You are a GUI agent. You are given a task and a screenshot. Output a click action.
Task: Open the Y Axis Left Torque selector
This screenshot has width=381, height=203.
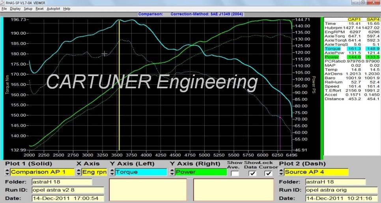click(x=141, y=172)
